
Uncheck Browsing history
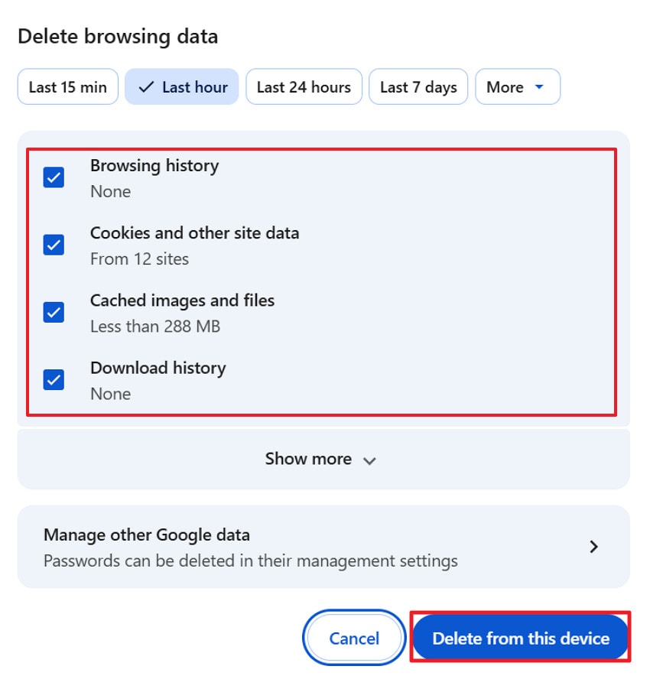(x=53, y=177)
